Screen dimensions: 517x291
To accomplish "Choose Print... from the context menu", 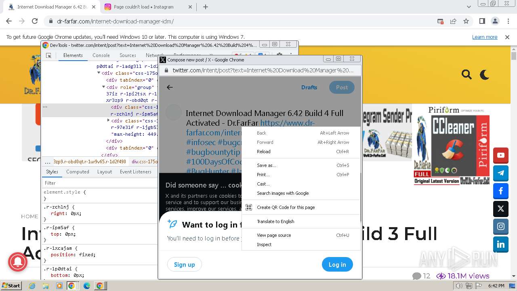I will 301,175.
